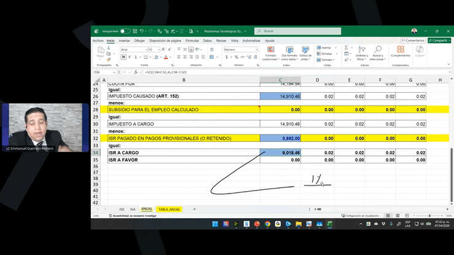
Task: Open the Formato cells dropdown
Action: tap(326, 60)
